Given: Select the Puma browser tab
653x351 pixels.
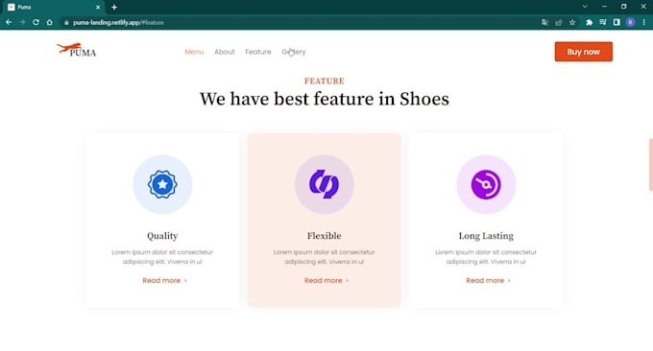Looking at the screenshot, I should (54, 7).
